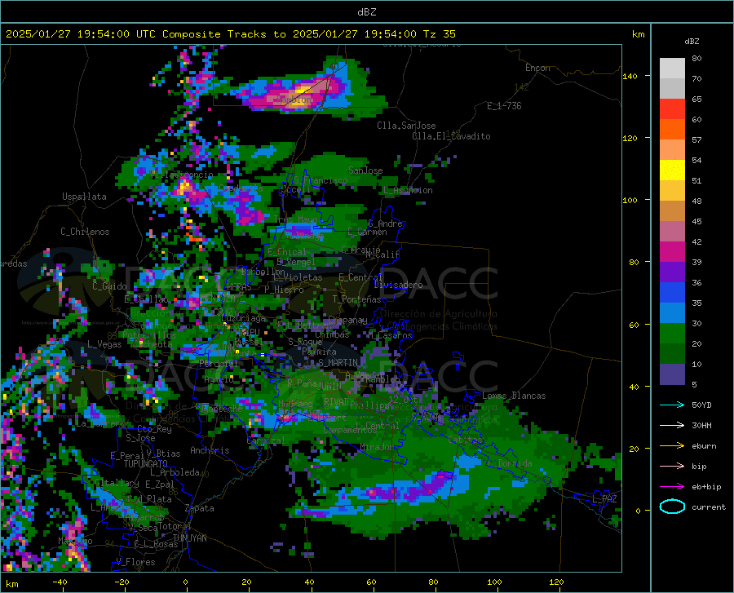Click the 'L_Arboleda' map label

click(175, 472)
